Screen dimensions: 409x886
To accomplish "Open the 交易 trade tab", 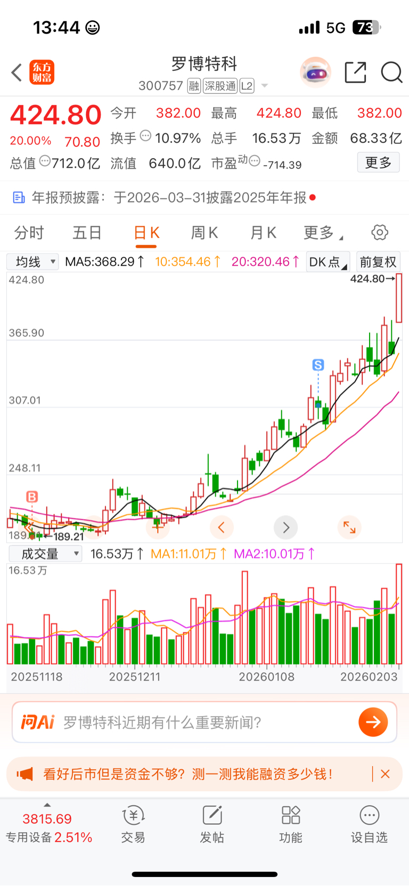I will [x=133, y=825].
